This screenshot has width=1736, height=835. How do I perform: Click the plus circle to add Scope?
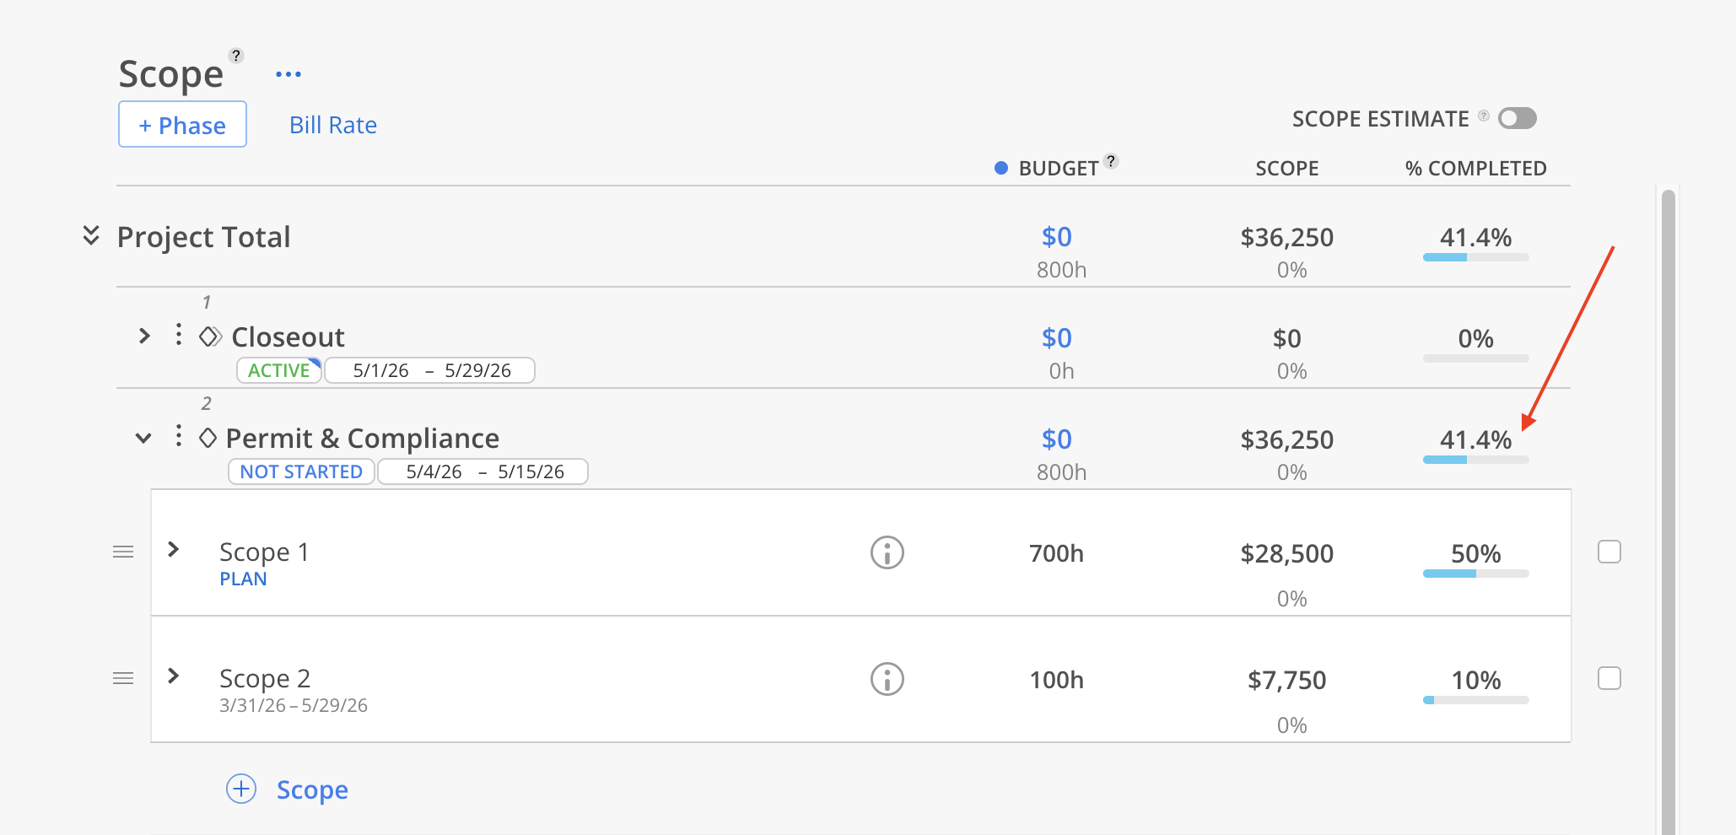click(x=241, y=789)
